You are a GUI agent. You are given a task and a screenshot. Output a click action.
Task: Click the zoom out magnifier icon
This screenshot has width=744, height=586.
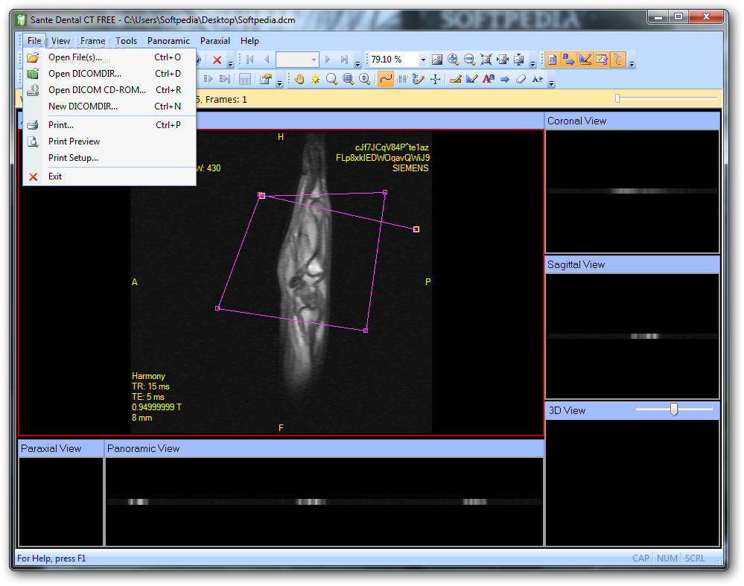[x=469, y=60]
